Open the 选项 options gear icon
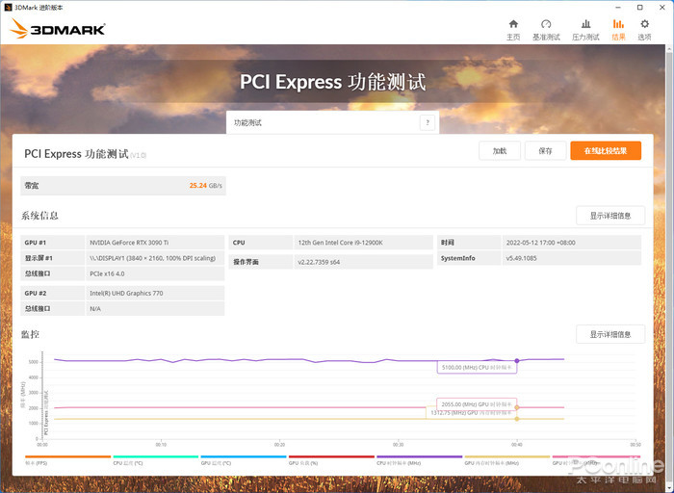Viewport: 674px width, 493px height. (x=644, y=24)
